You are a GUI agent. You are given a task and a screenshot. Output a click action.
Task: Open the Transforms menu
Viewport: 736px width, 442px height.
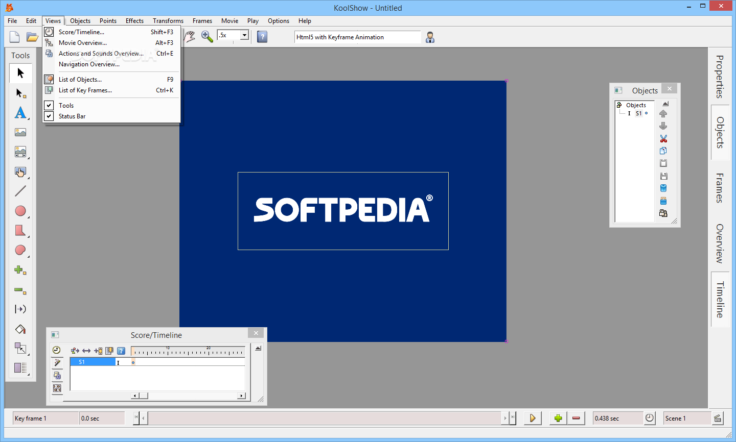tap(168, 21)
